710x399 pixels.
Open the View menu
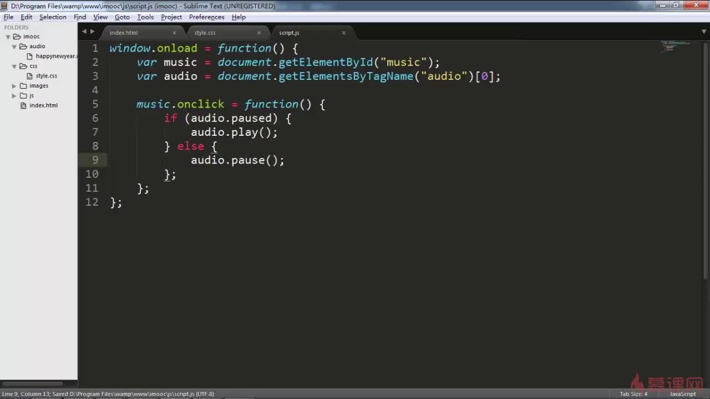point(100,17)
